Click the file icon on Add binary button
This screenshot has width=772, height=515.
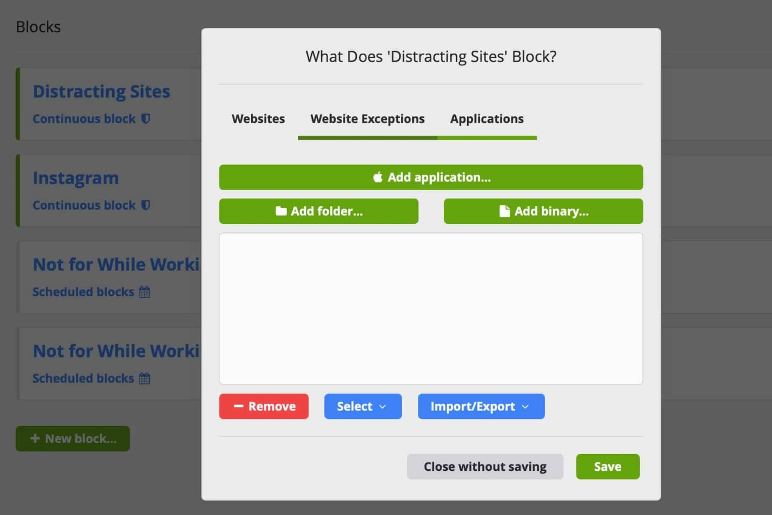[504, 211]
